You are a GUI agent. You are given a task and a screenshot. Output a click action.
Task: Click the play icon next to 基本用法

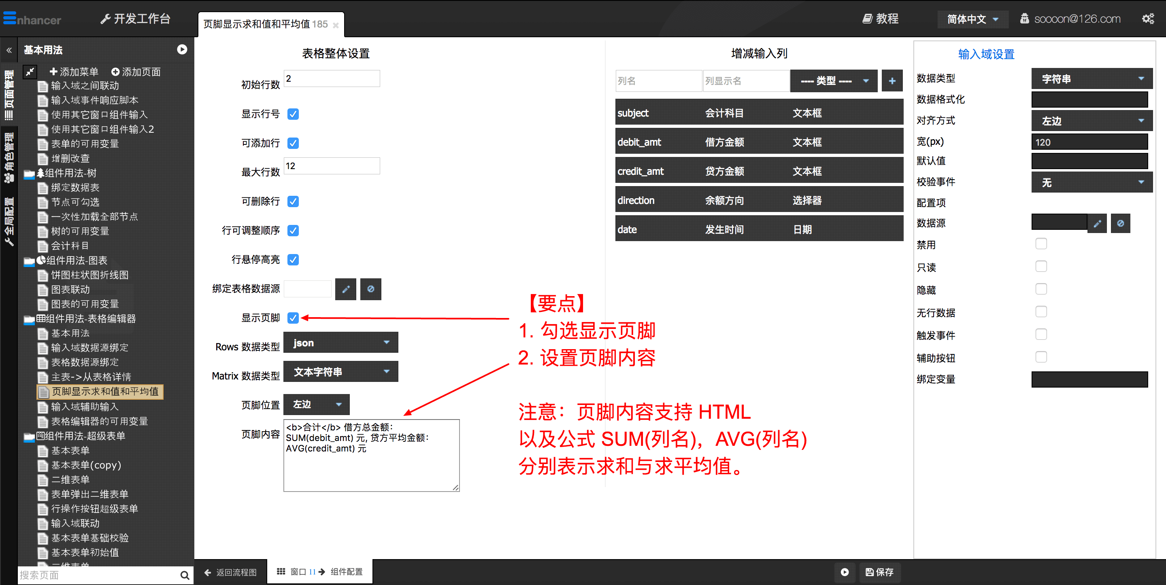(182, 49)
